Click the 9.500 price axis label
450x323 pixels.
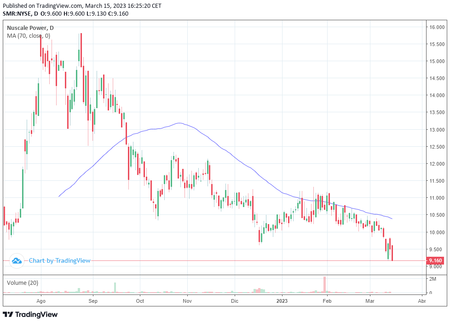[437, 249]
